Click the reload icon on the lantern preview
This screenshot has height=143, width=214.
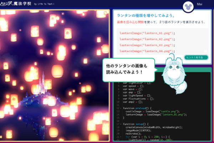coord(105,13)
